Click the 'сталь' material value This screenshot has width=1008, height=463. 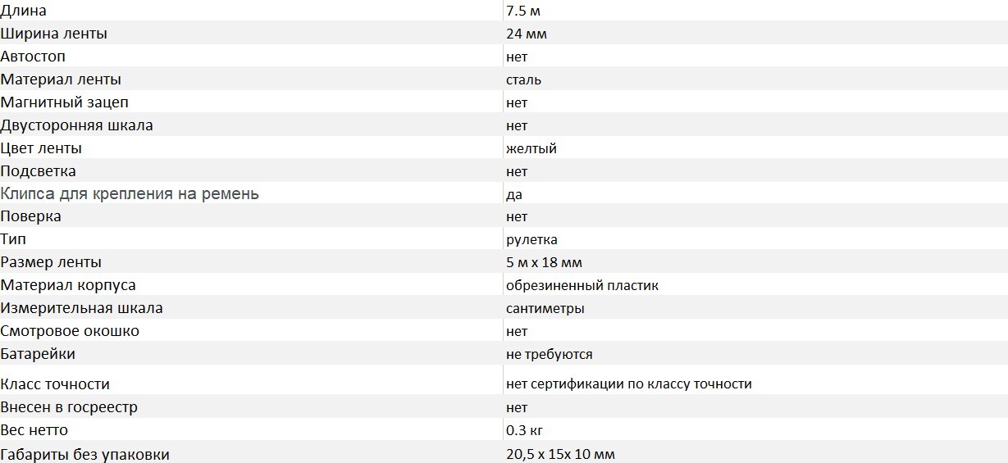[524, 79]
